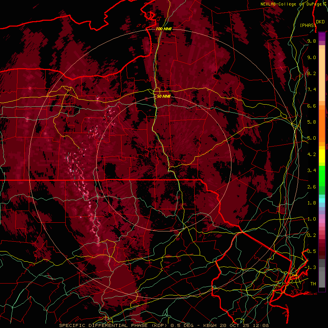Click the 0.2 value on the color scale
This screenshot has width=328, height=328.
tap(312, 235)
